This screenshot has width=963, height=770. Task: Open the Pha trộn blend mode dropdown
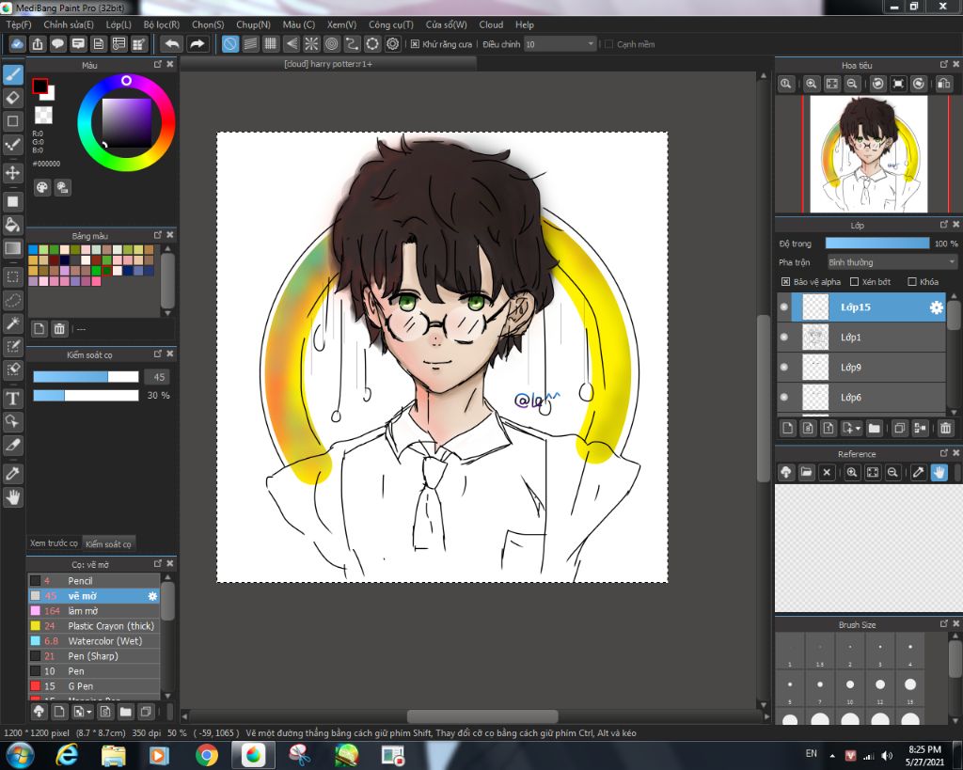(892, 262)
